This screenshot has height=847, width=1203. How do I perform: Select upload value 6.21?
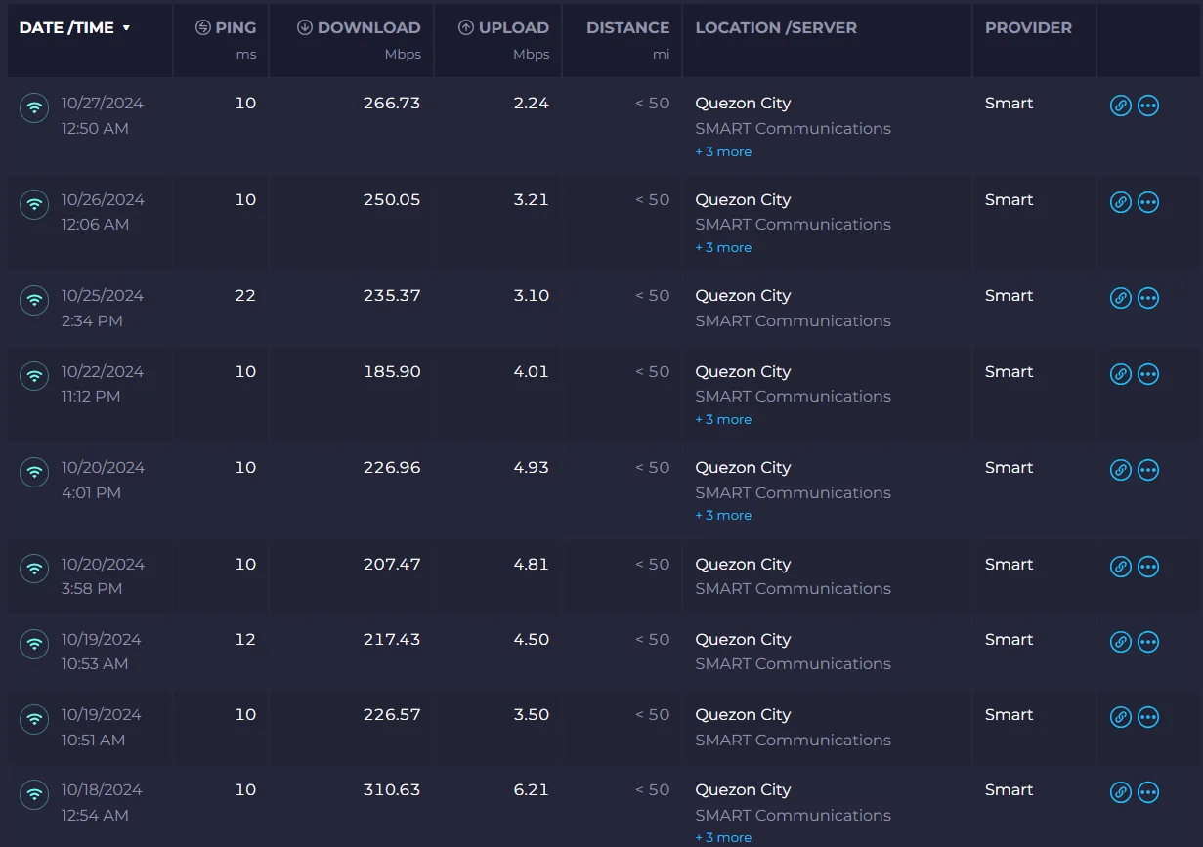click(532, 790)
